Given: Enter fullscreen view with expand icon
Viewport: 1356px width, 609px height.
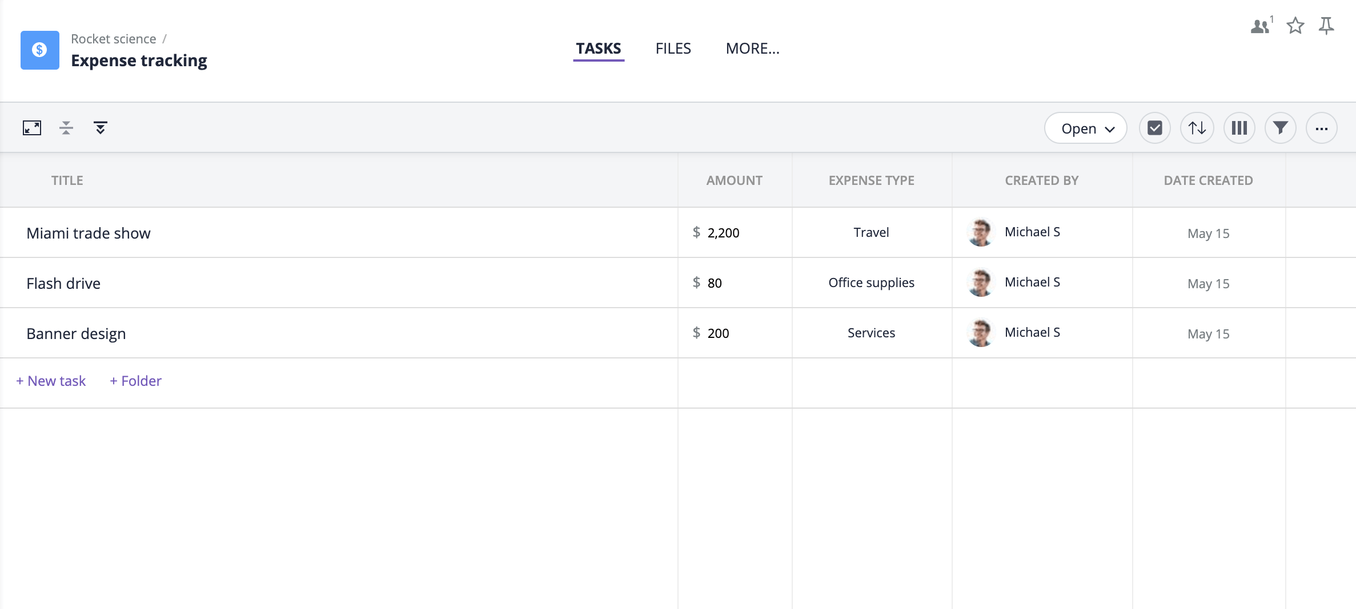Looking at the screenshot, I should click(x=32, y=128).
